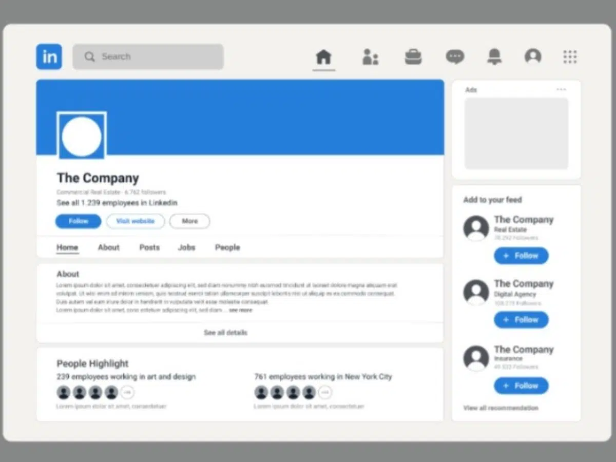Image resolution: width=616 pixels, height=462 pixels.
Task: Open the profile avatar icon in navbar
Action: (x=533, y=56)
